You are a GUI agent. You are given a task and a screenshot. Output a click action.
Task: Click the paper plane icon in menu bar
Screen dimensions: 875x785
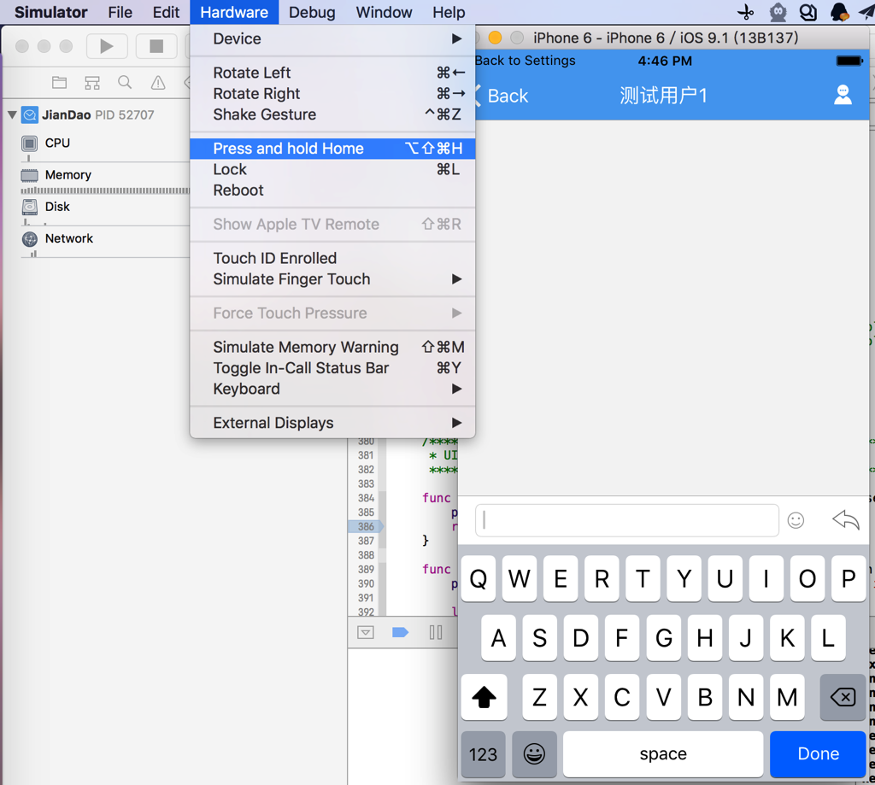click(x=866, y=12)
